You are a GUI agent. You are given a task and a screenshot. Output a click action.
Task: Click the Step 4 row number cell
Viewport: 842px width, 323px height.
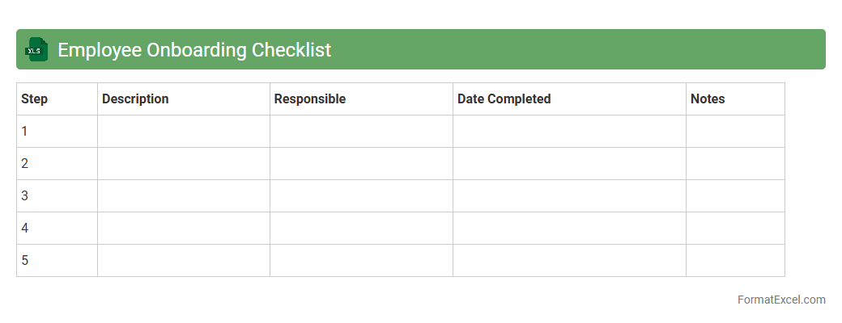57,229
